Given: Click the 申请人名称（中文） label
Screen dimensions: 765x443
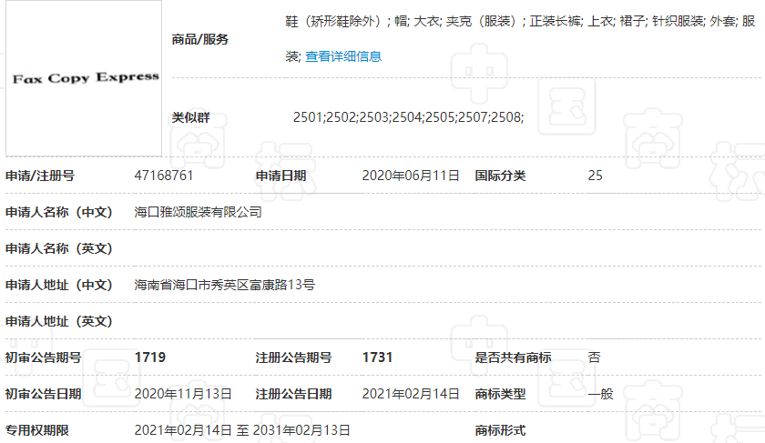Looking at the screenshot, I should (59, 212).
